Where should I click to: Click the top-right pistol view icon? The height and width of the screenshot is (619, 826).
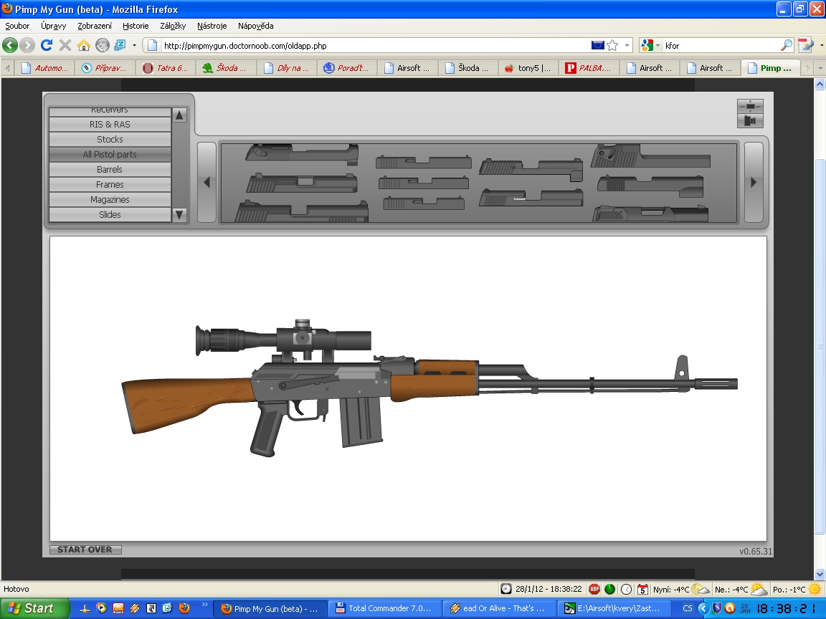[750, 121]
